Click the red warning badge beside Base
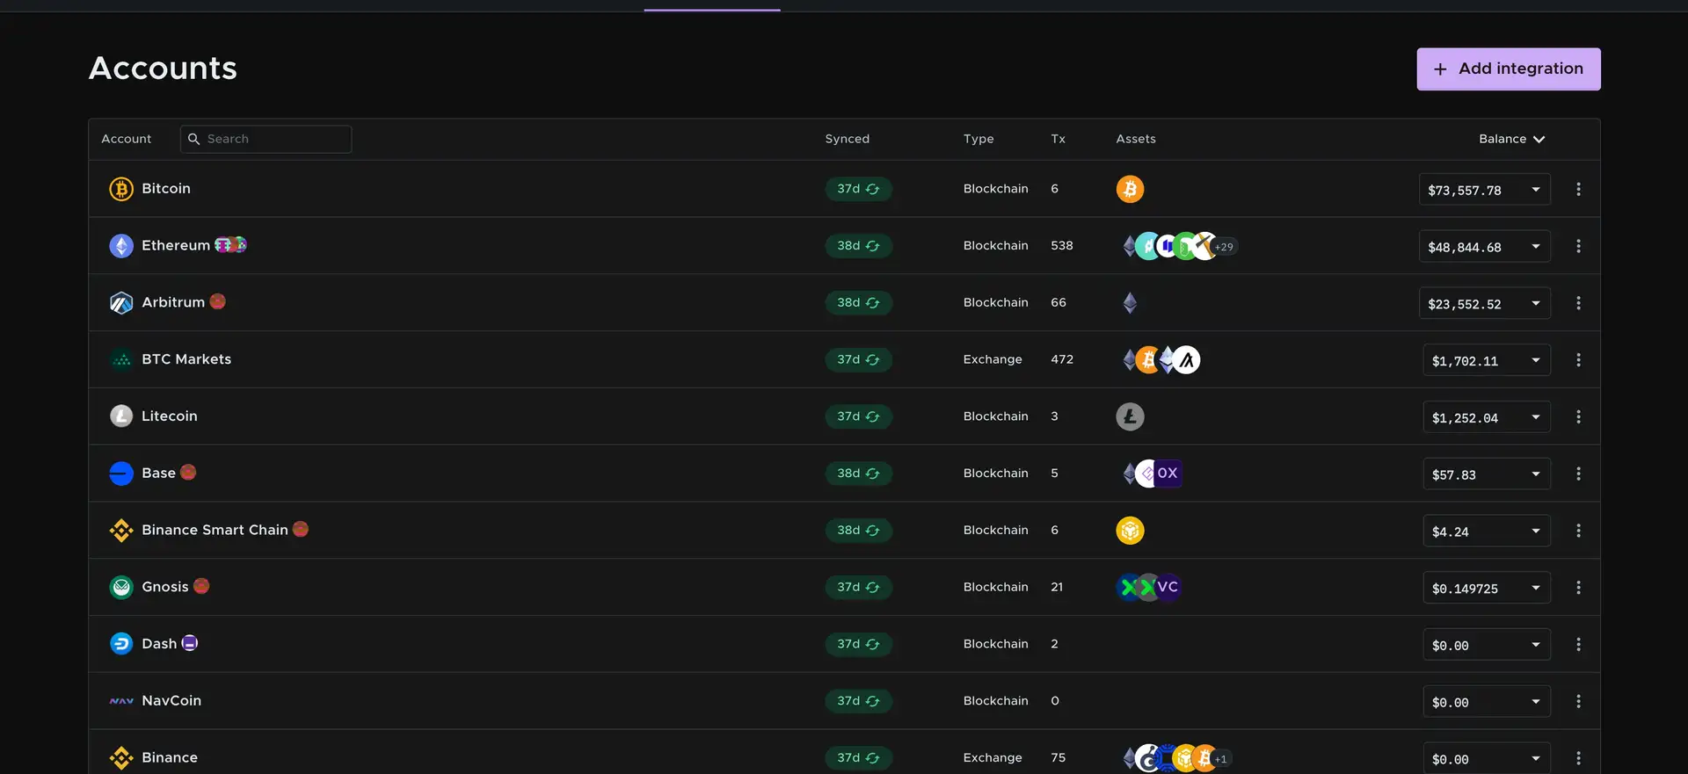 [188, 473]
